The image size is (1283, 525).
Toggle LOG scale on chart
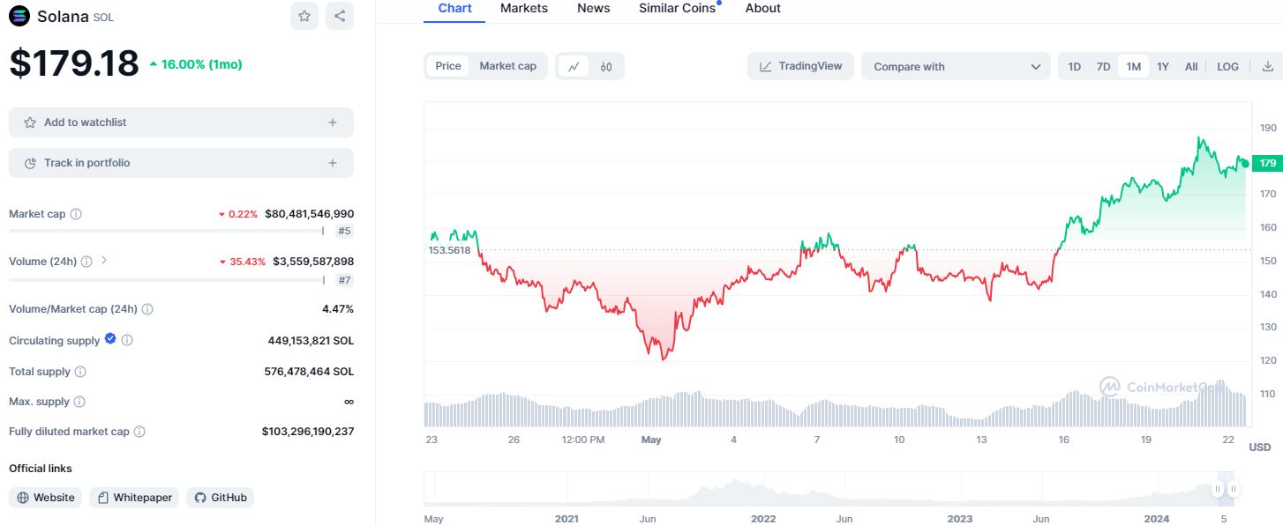1227,66
